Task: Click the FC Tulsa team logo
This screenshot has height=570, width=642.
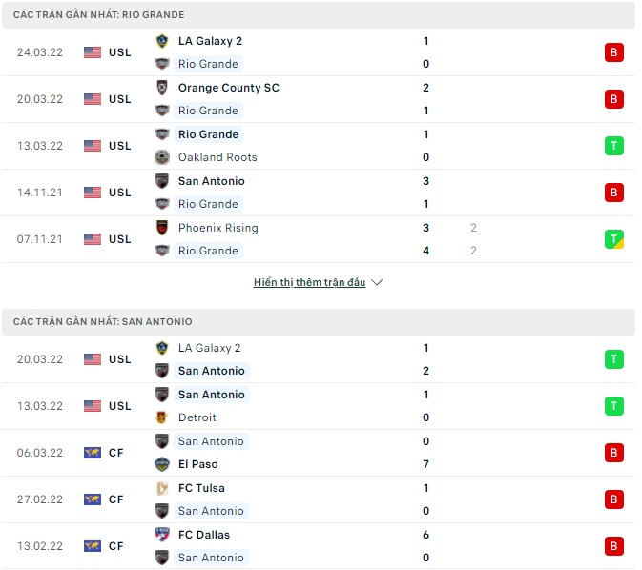Action: coord(161,488)
